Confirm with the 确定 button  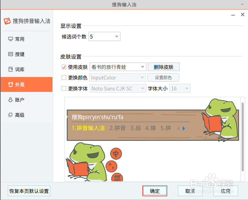[x=155, y=191]
